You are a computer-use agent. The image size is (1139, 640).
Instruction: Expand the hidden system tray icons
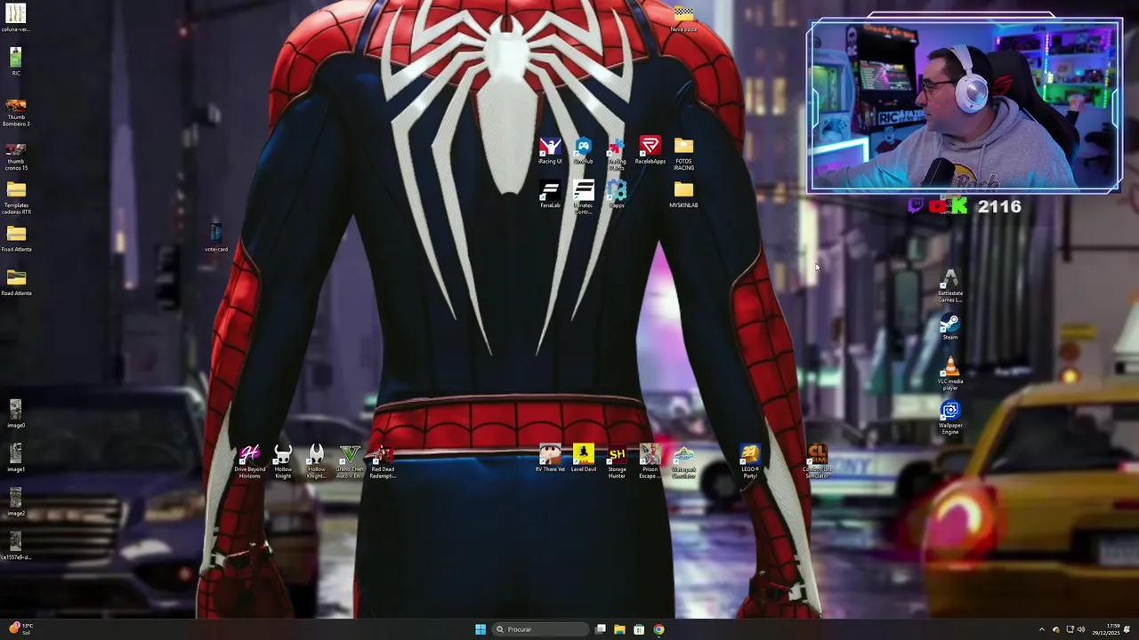(1042, 629)
